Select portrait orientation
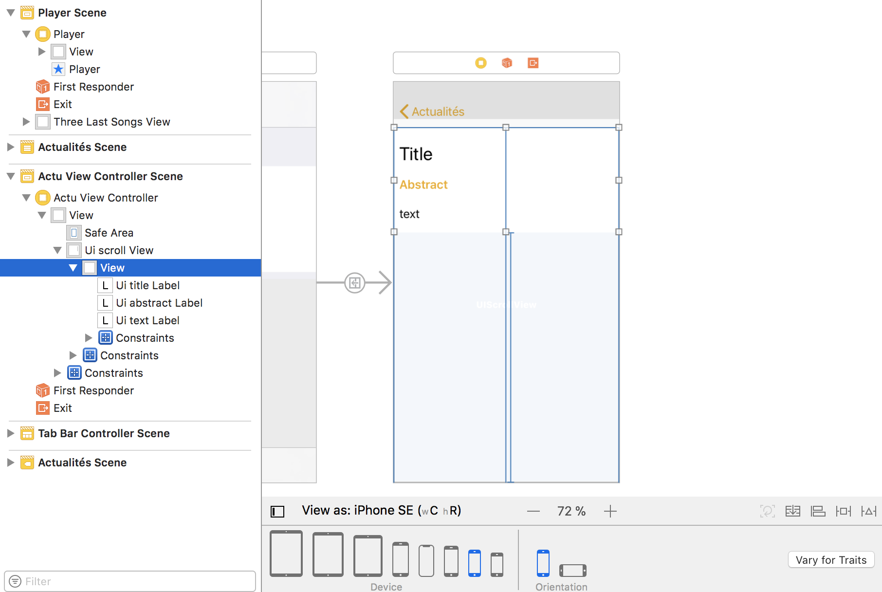This screenshot has height=592, width=882. [543, 563]
